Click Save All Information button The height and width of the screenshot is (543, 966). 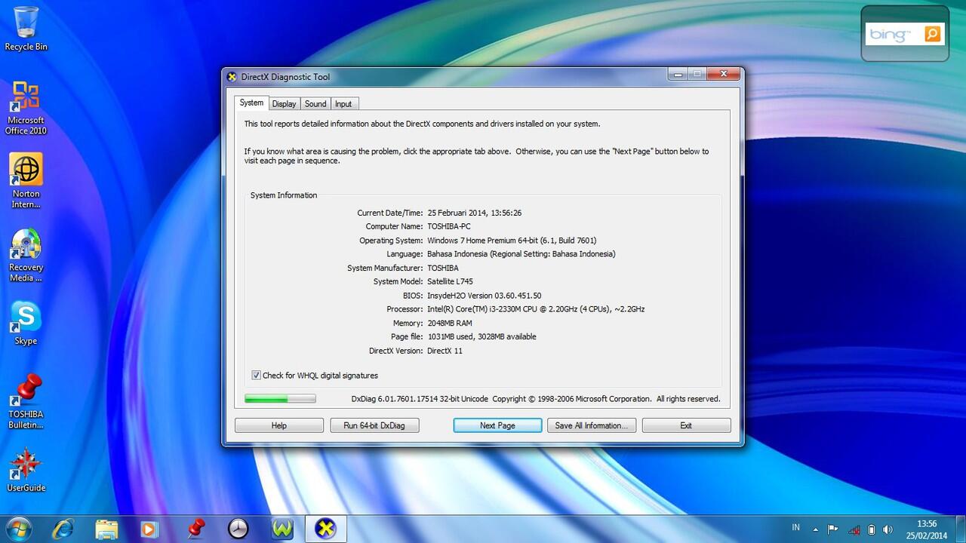pyautogui.click(x=592, y=425)
